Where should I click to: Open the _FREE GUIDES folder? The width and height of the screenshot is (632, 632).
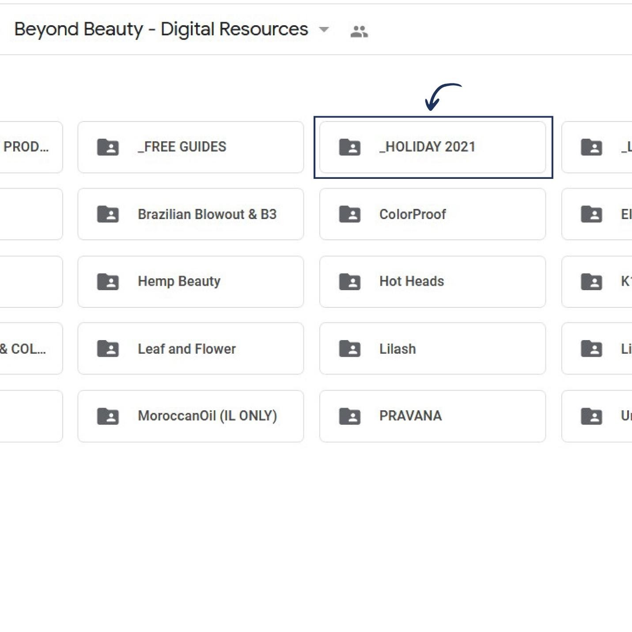tap(182, 147)
